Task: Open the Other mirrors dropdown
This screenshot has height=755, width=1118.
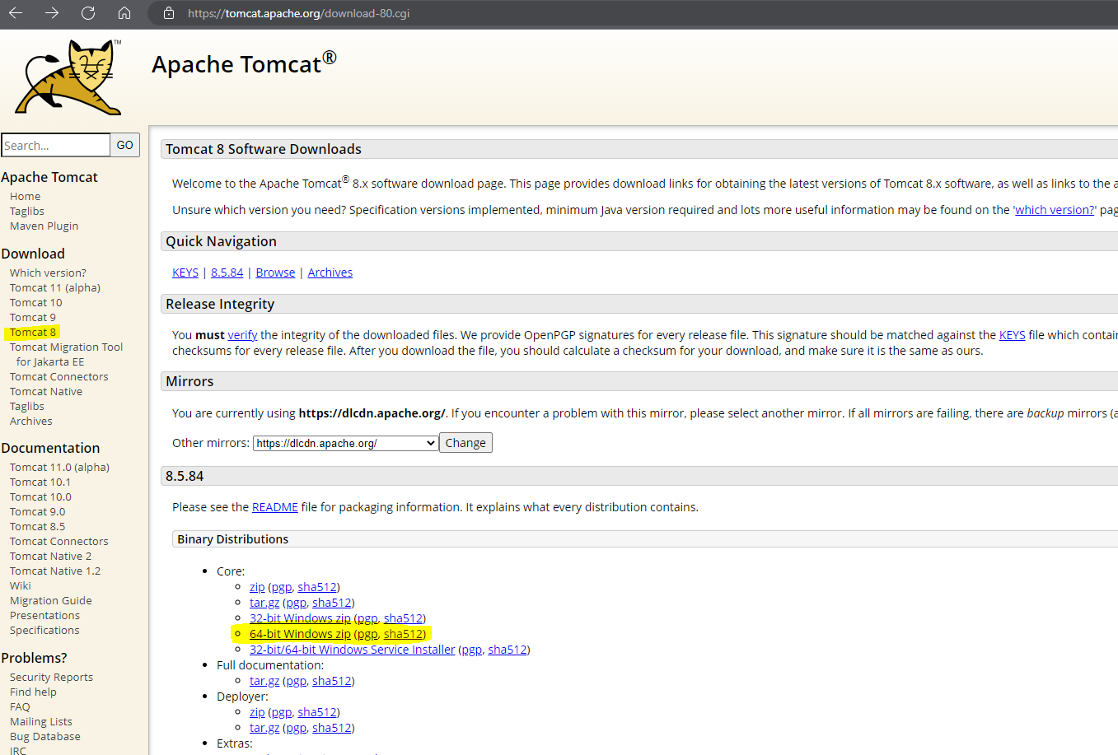Action: (345, 443)
